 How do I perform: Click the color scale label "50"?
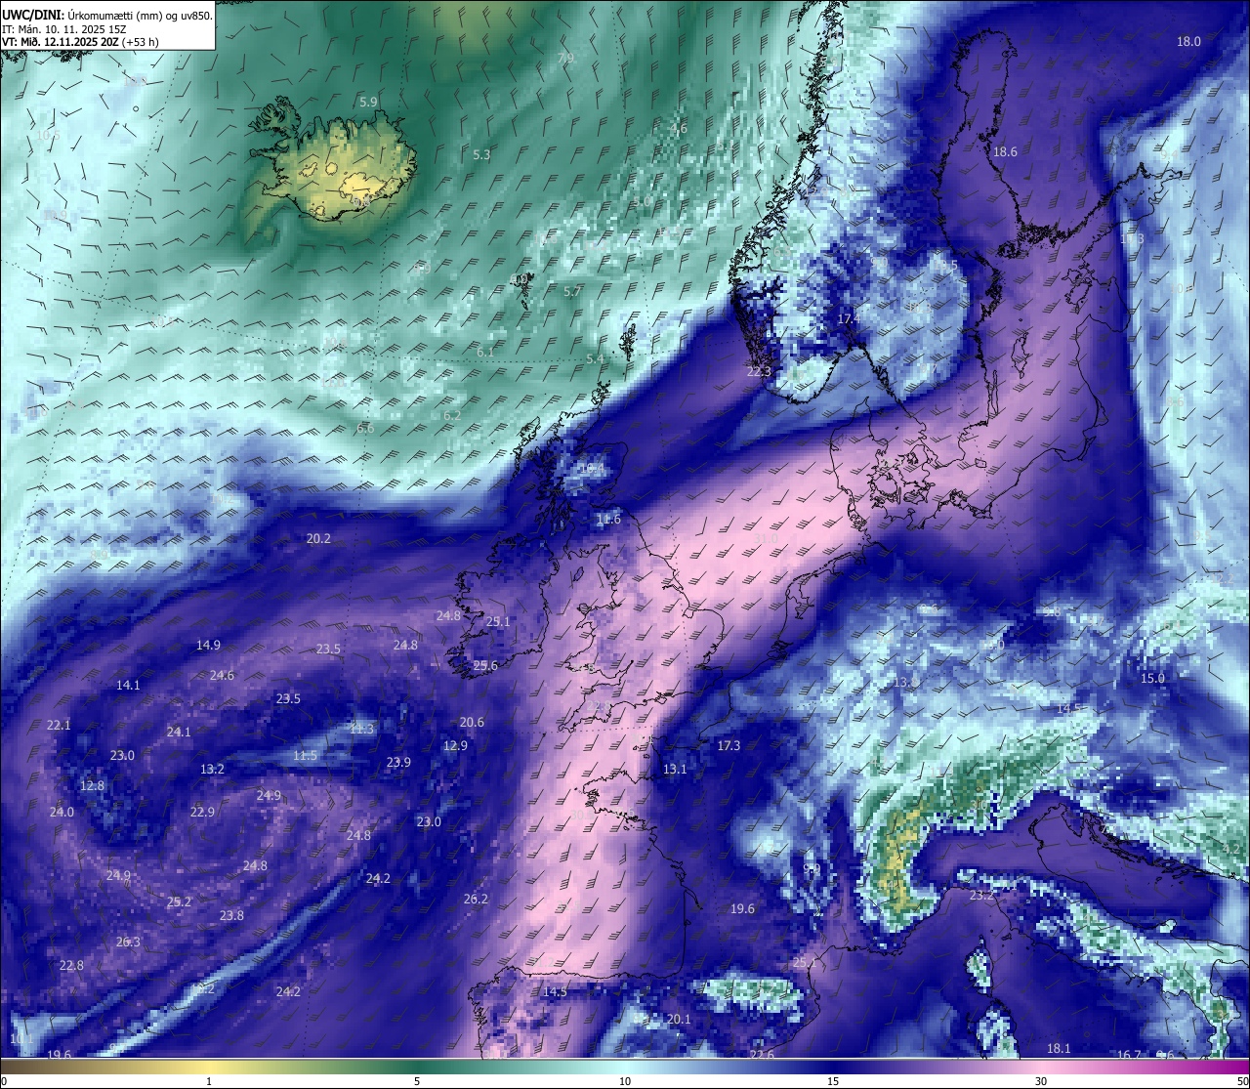tap(1242, 1081)
